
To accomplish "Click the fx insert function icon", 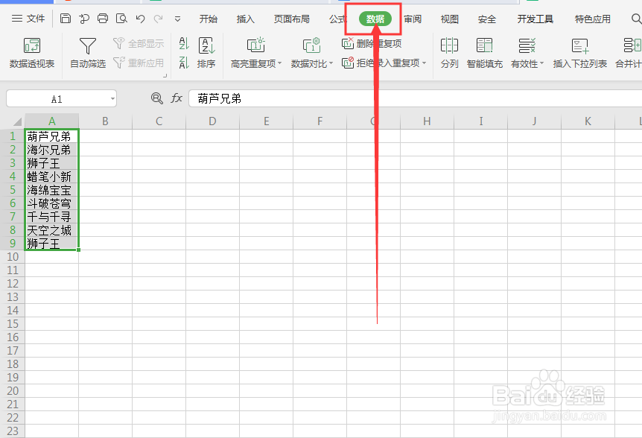I will point(176,98).
